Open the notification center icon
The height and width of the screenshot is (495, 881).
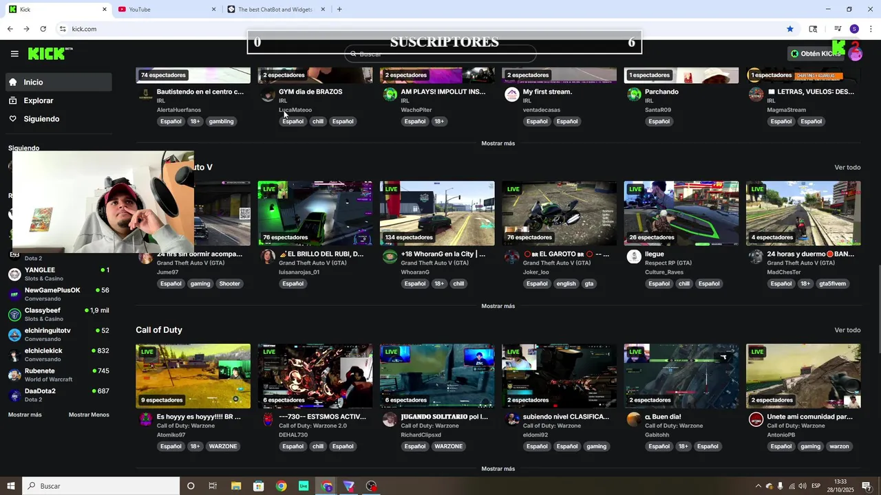tap(867, 486)
